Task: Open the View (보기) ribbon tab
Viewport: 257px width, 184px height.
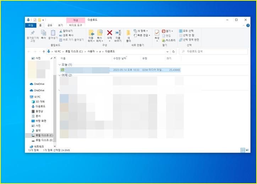Action: click(60, 25)
